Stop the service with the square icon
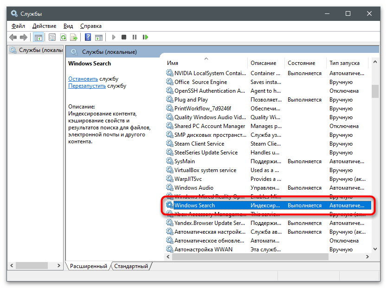Image resolution: width=387 pixels, height=288 pixels. pyautogui.click(x=124, y=37)
